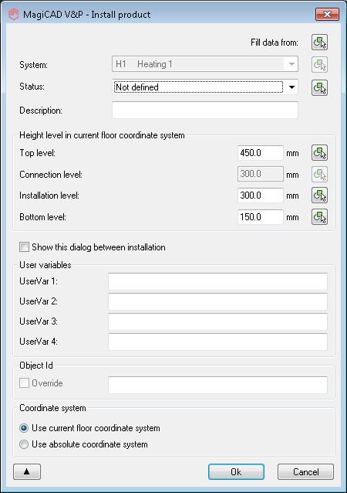Image resolution: width=347 pixels, height=493 pixels.
Task: Click the pick icon for Bottom level
Action: pyautogui.click(x=319, y=216)
